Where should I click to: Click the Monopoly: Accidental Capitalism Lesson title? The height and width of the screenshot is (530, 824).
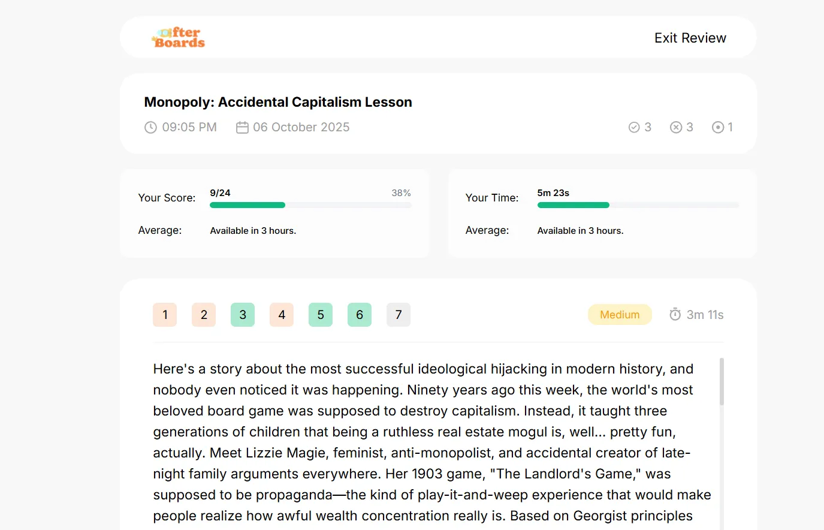(x=278, y=102)
